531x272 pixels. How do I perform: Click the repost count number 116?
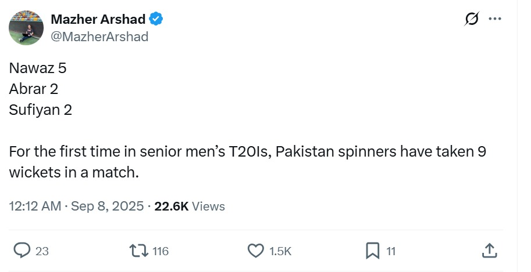[x=160, y=251]
